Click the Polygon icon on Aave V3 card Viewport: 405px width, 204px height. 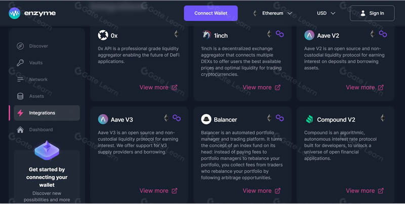point(176,118)
